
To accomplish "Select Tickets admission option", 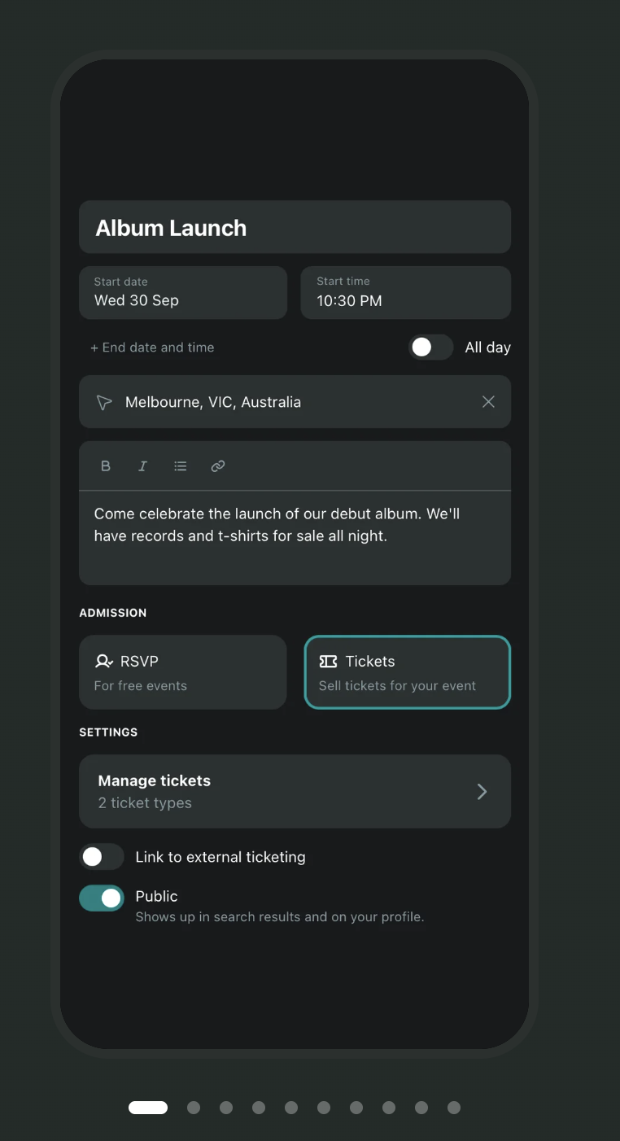I will [408, 672].
